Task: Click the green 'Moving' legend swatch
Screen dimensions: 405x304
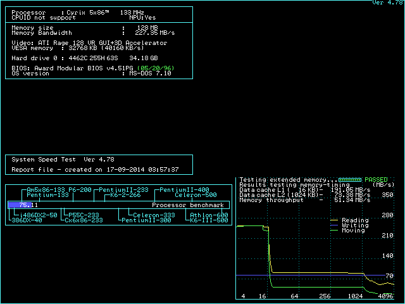Action: point(334,231)
